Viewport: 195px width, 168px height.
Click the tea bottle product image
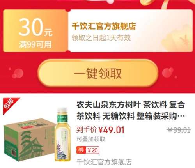(63, 134)
